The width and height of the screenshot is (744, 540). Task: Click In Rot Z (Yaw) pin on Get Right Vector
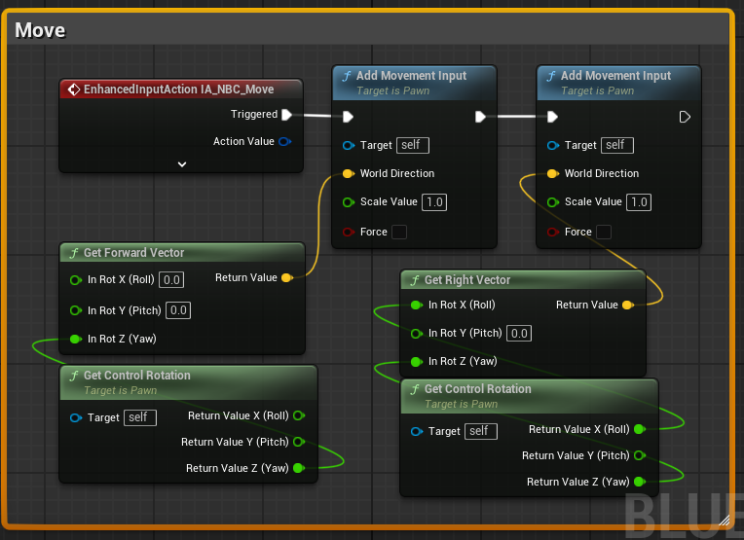click(416, 362)
